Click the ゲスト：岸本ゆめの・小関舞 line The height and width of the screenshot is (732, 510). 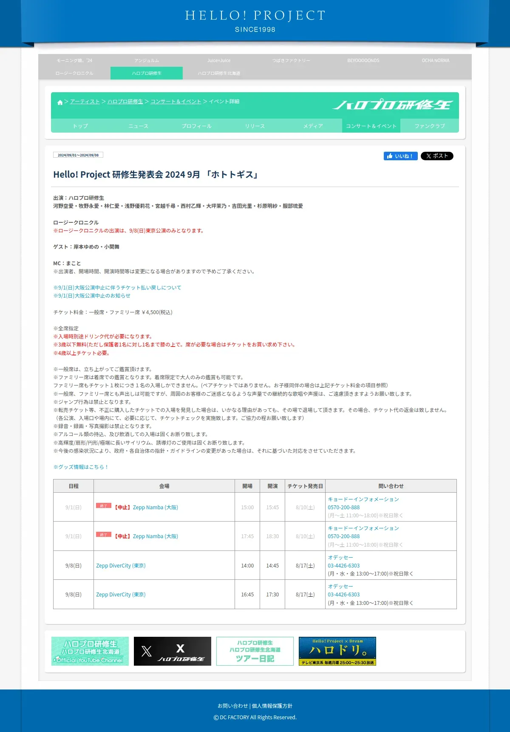(x=86, y=247)
